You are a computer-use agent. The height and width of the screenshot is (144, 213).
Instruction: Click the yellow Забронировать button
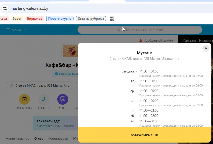[144, 135]
